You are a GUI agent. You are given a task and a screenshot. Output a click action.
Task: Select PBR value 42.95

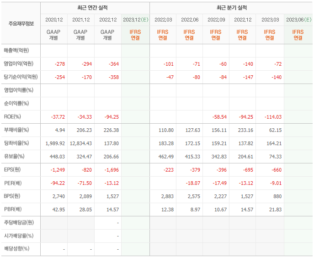59,210
